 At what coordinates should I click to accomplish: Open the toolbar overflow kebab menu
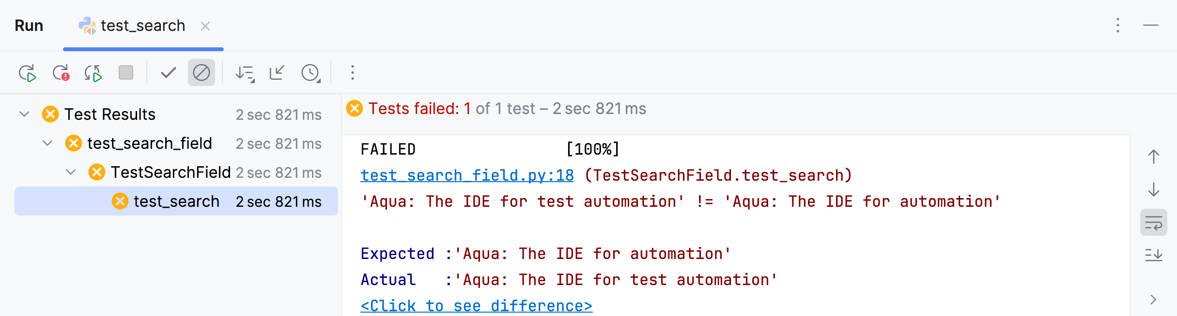(x=352, y=72)
